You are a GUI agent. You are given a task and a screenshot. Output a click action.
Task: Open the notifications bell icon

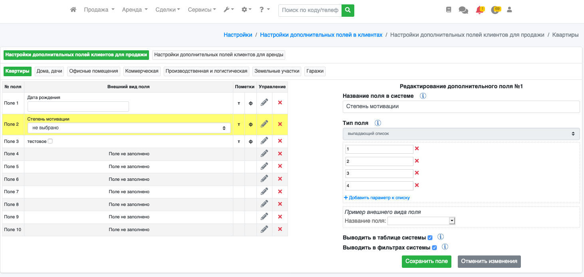(x=479, y=10)
